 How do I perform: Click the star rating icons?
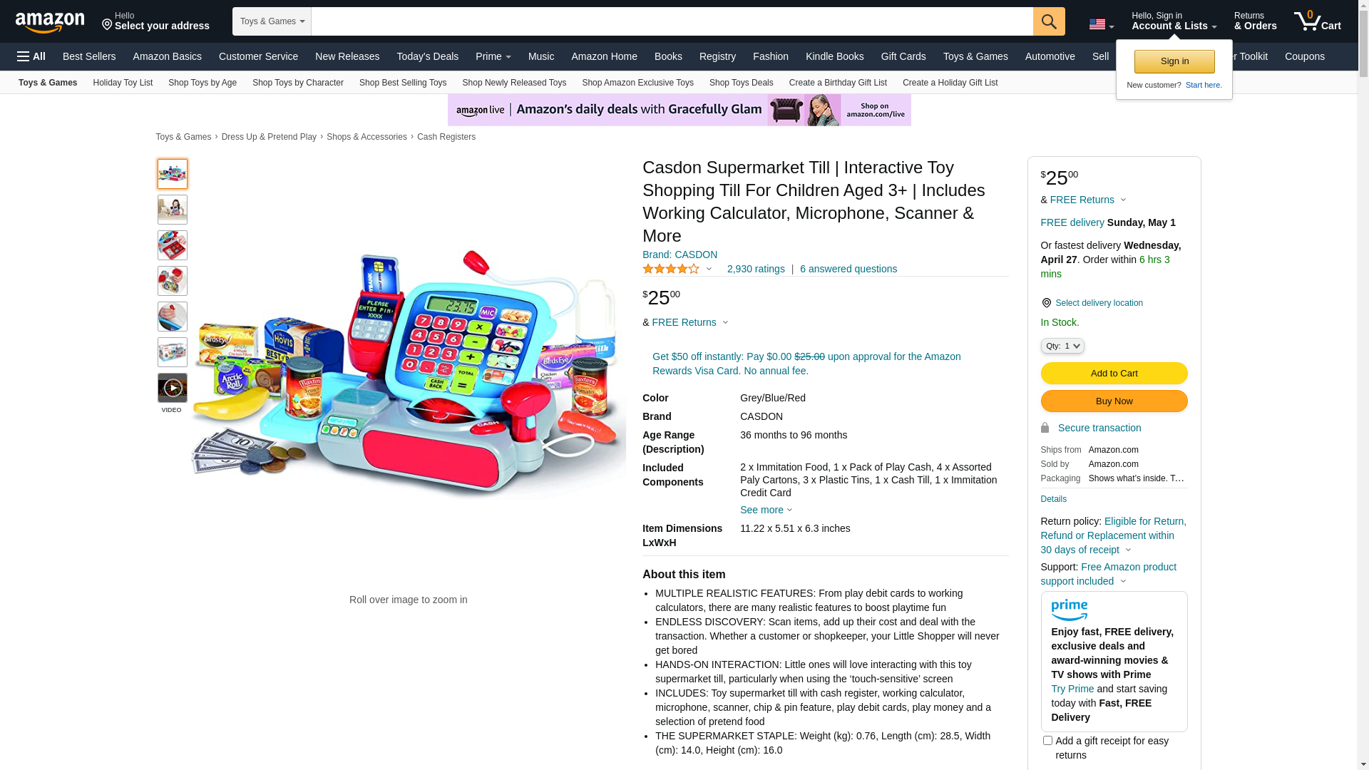click(x=671, y=269)
